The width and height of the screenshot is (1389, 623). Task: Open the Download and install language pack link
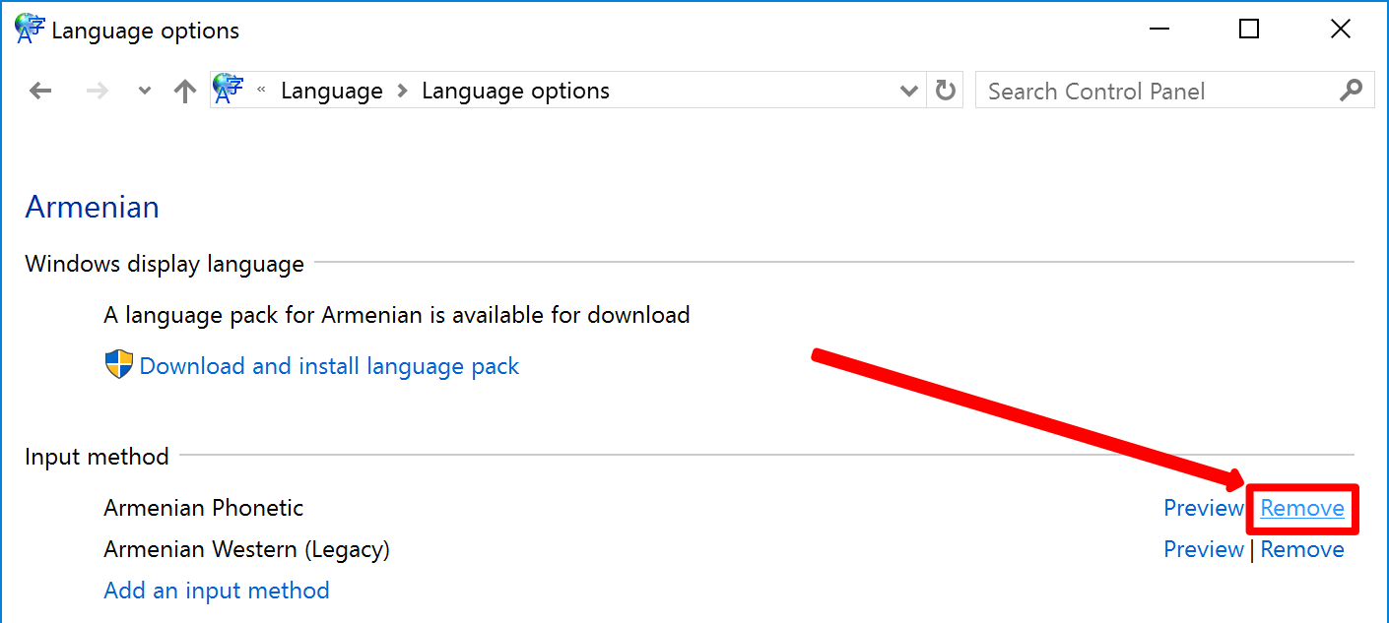pos(329,366)
